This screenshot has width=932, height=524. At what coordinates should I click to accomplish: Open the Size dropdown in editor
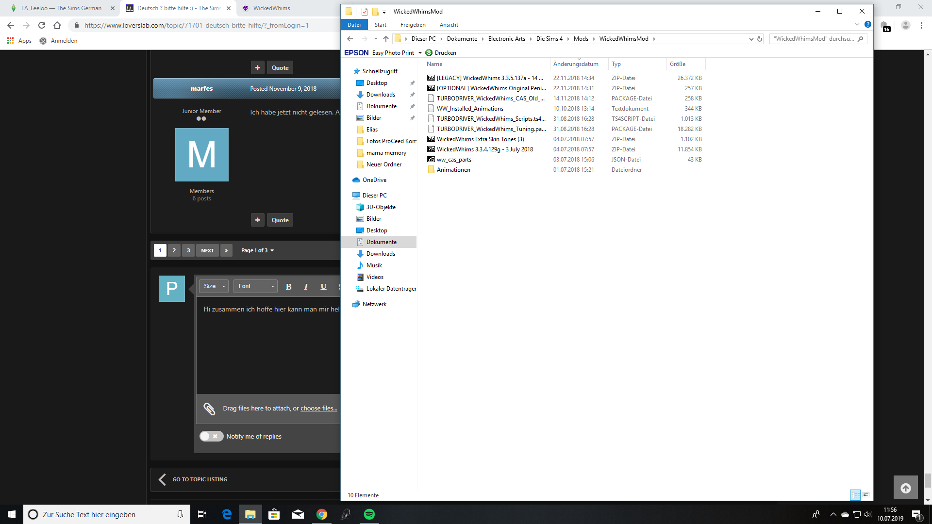click(x=214, y=286)
